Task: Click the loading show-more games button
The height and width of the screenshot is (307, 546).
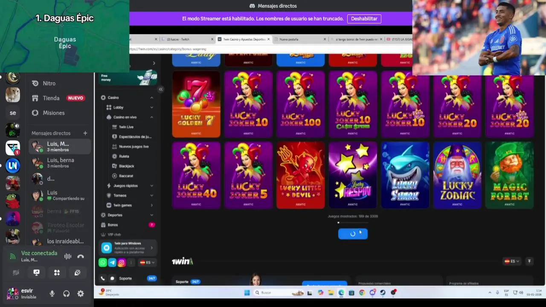Action: coord(353,234)
